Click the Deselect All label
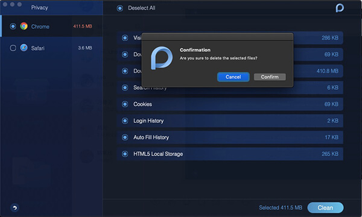 coord(142,8)
